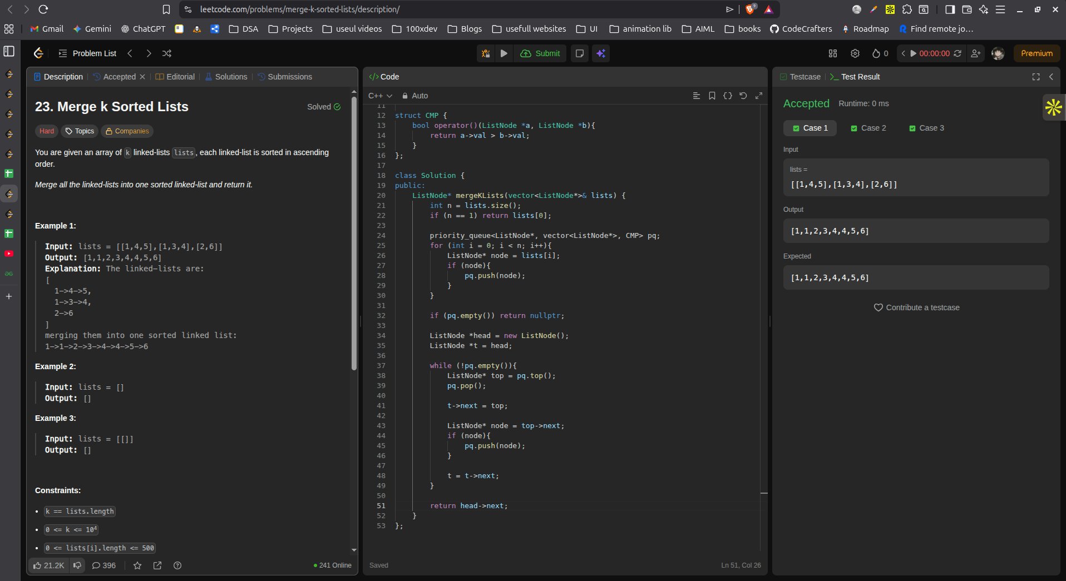Add problem to favorites with star
Image resolution: width=1066 pixels, height=581 pixels.
pos(137,565)
